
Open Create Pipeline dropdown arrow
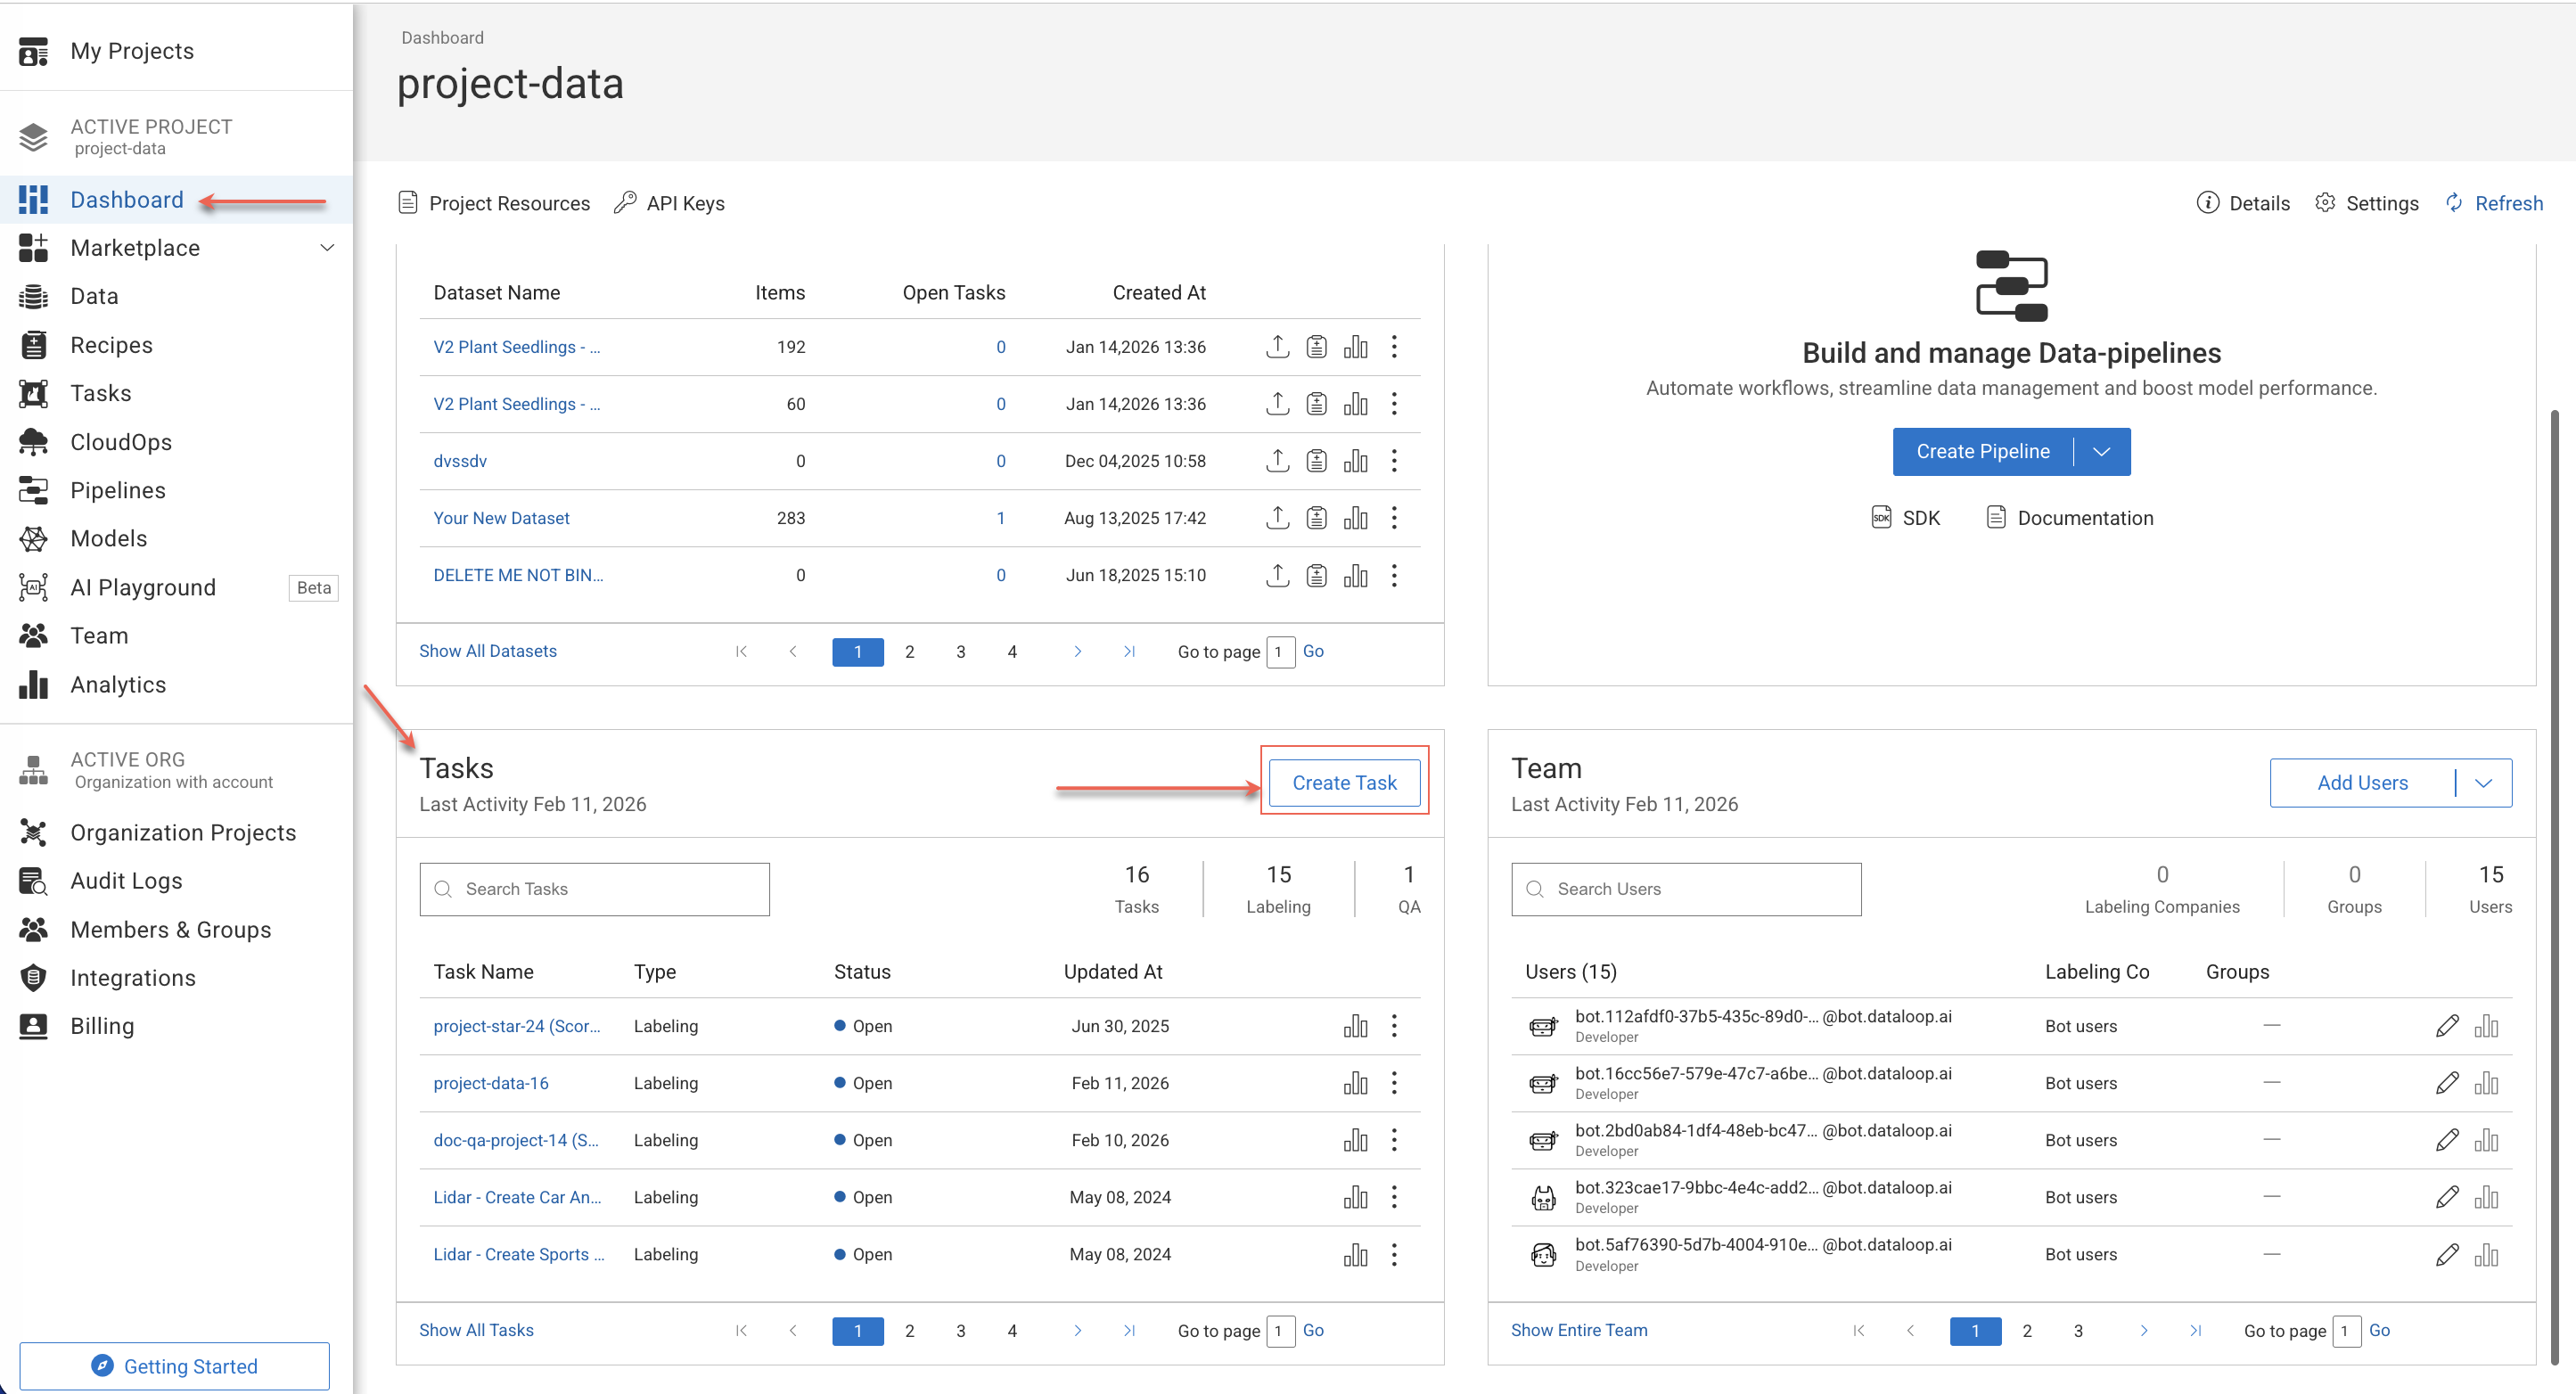(2101, 452)
